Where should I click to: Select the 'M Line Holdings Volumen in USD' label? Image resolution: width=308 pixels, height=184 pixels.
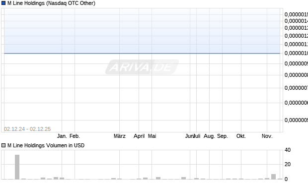[x=46, y=145]
